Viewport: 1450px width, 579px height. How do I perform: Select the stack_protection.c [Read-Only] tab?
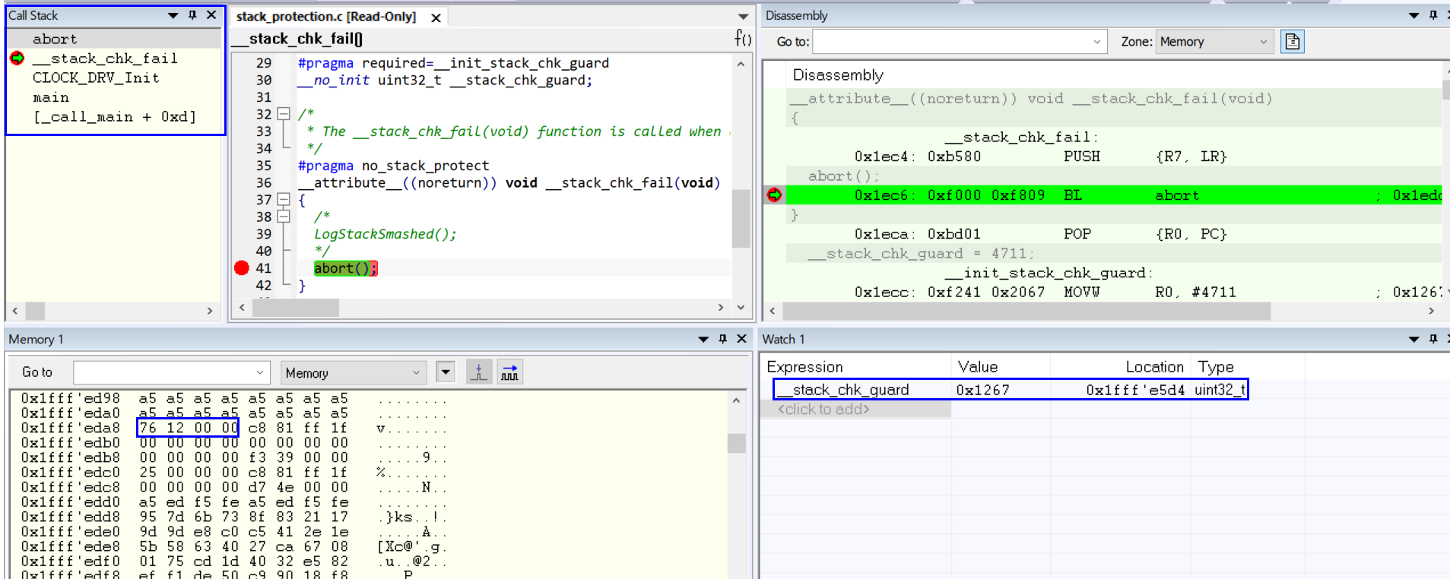tap(326, 17)
